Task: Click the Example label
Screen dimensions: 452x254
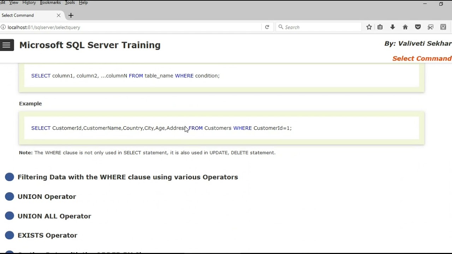Action: coord(30,103)
